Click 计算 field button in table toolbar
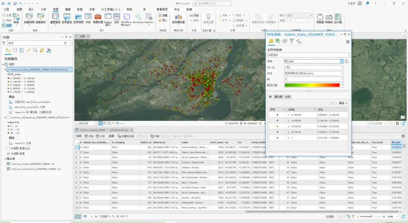Image resolution: width=408 pixels, height=223 pixels. pos(100,136)
